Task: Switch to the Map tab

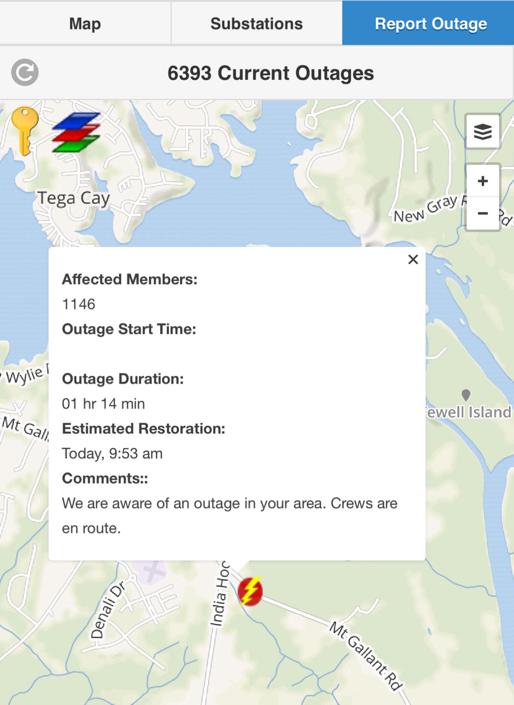Action: (85, 24)
